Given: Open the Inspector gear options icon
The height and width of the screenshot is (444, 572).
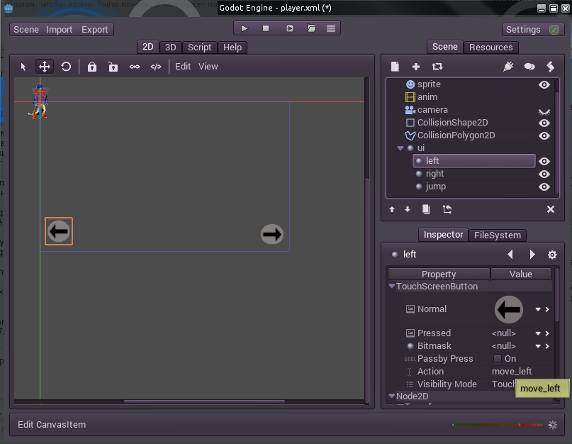Looking at the screenshot, I should tap(552, 255).
